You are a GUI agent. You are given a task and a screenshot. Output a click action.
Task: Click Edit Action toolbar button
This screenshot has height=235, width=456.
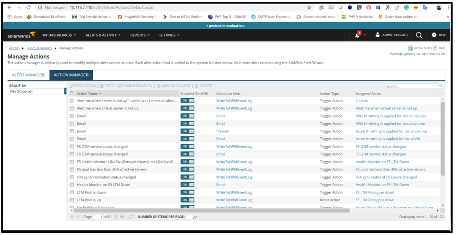83,86
